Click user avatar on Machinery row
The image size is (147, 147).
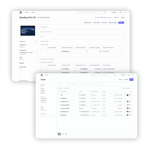tap(128, 115)
